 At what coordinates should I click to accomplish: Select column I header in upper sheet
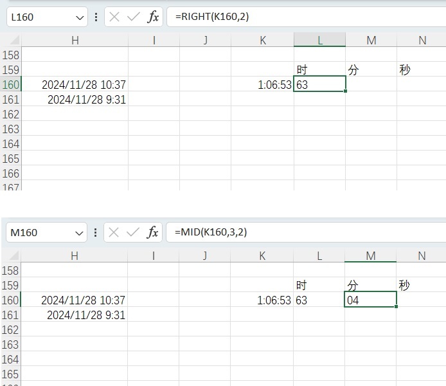pyautogui.click(x=154, y=41)
